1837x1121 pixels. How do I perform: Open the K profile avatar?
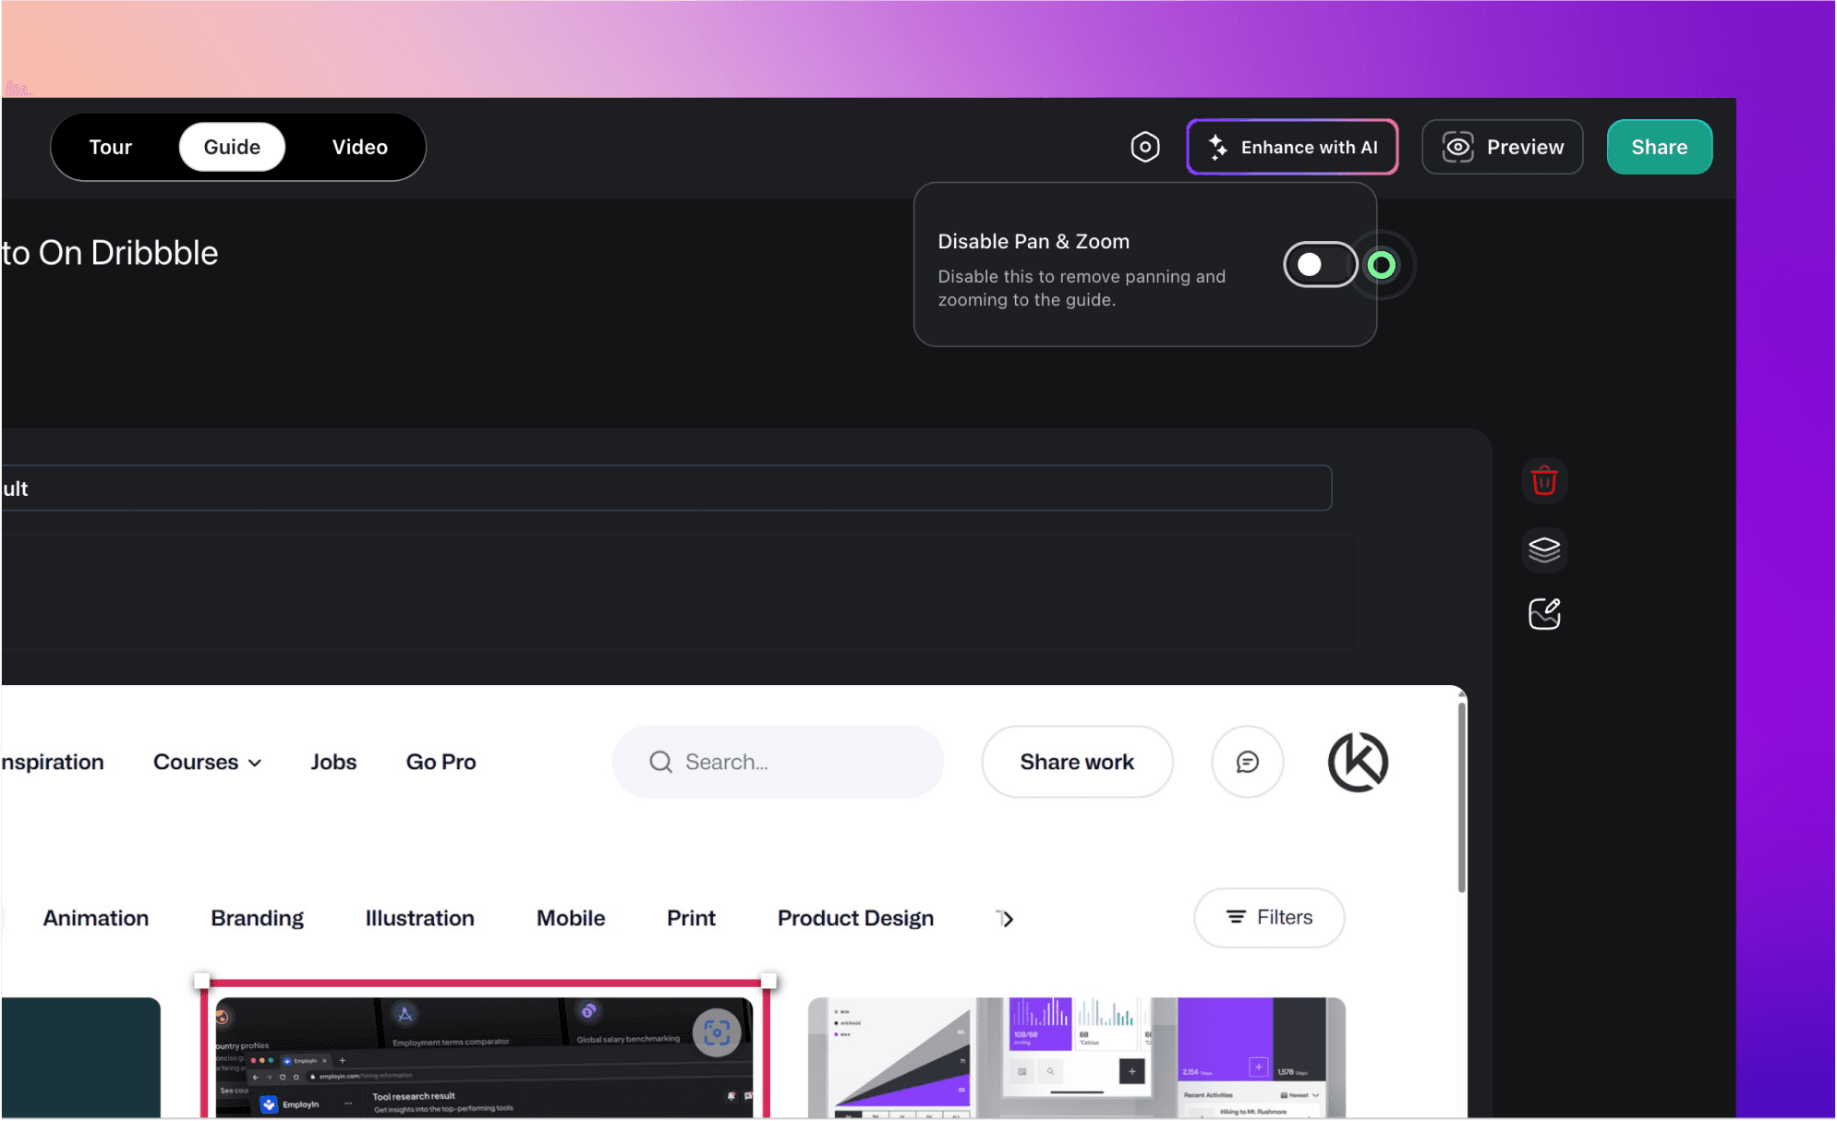1358,762
